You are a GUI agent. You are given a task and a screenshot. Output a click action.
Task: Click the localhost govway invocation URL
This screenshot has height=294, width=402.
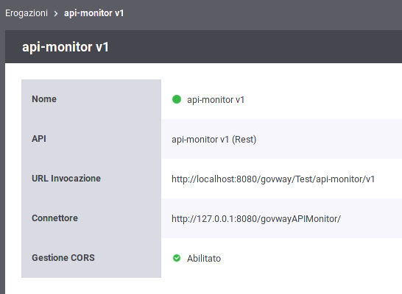click(x=273, y=179)
